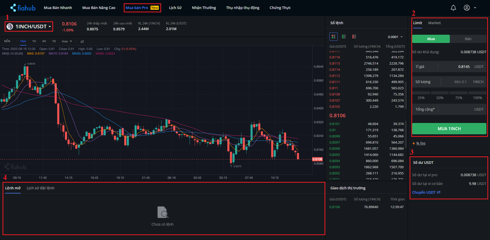Click market trade row at 12:39:47

tap(367, 207)
